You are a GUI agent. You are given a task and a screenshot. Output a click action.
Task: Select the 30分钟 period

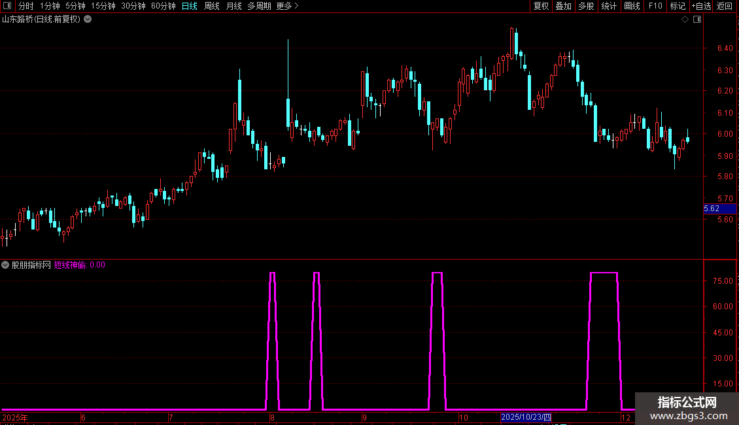point(133,6)
